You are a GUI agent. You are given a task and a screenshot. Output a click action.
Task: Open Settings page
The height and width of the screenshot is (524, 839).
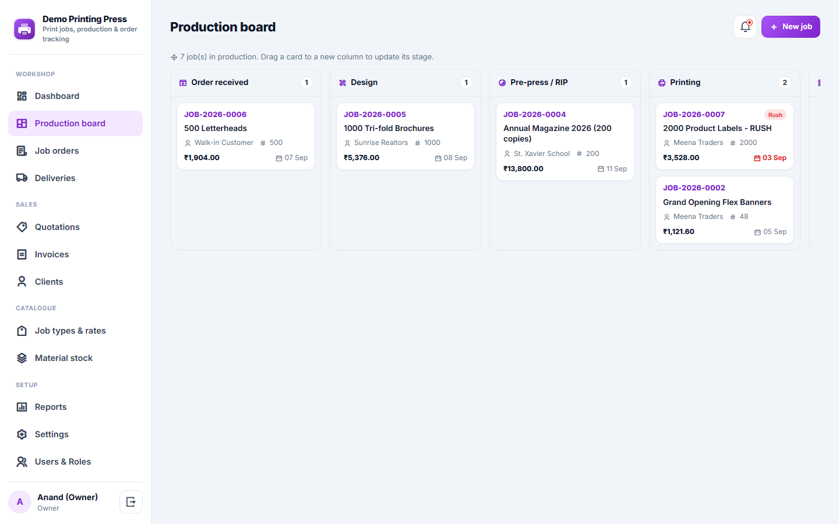pyautogui.click(x=75, y=434)
